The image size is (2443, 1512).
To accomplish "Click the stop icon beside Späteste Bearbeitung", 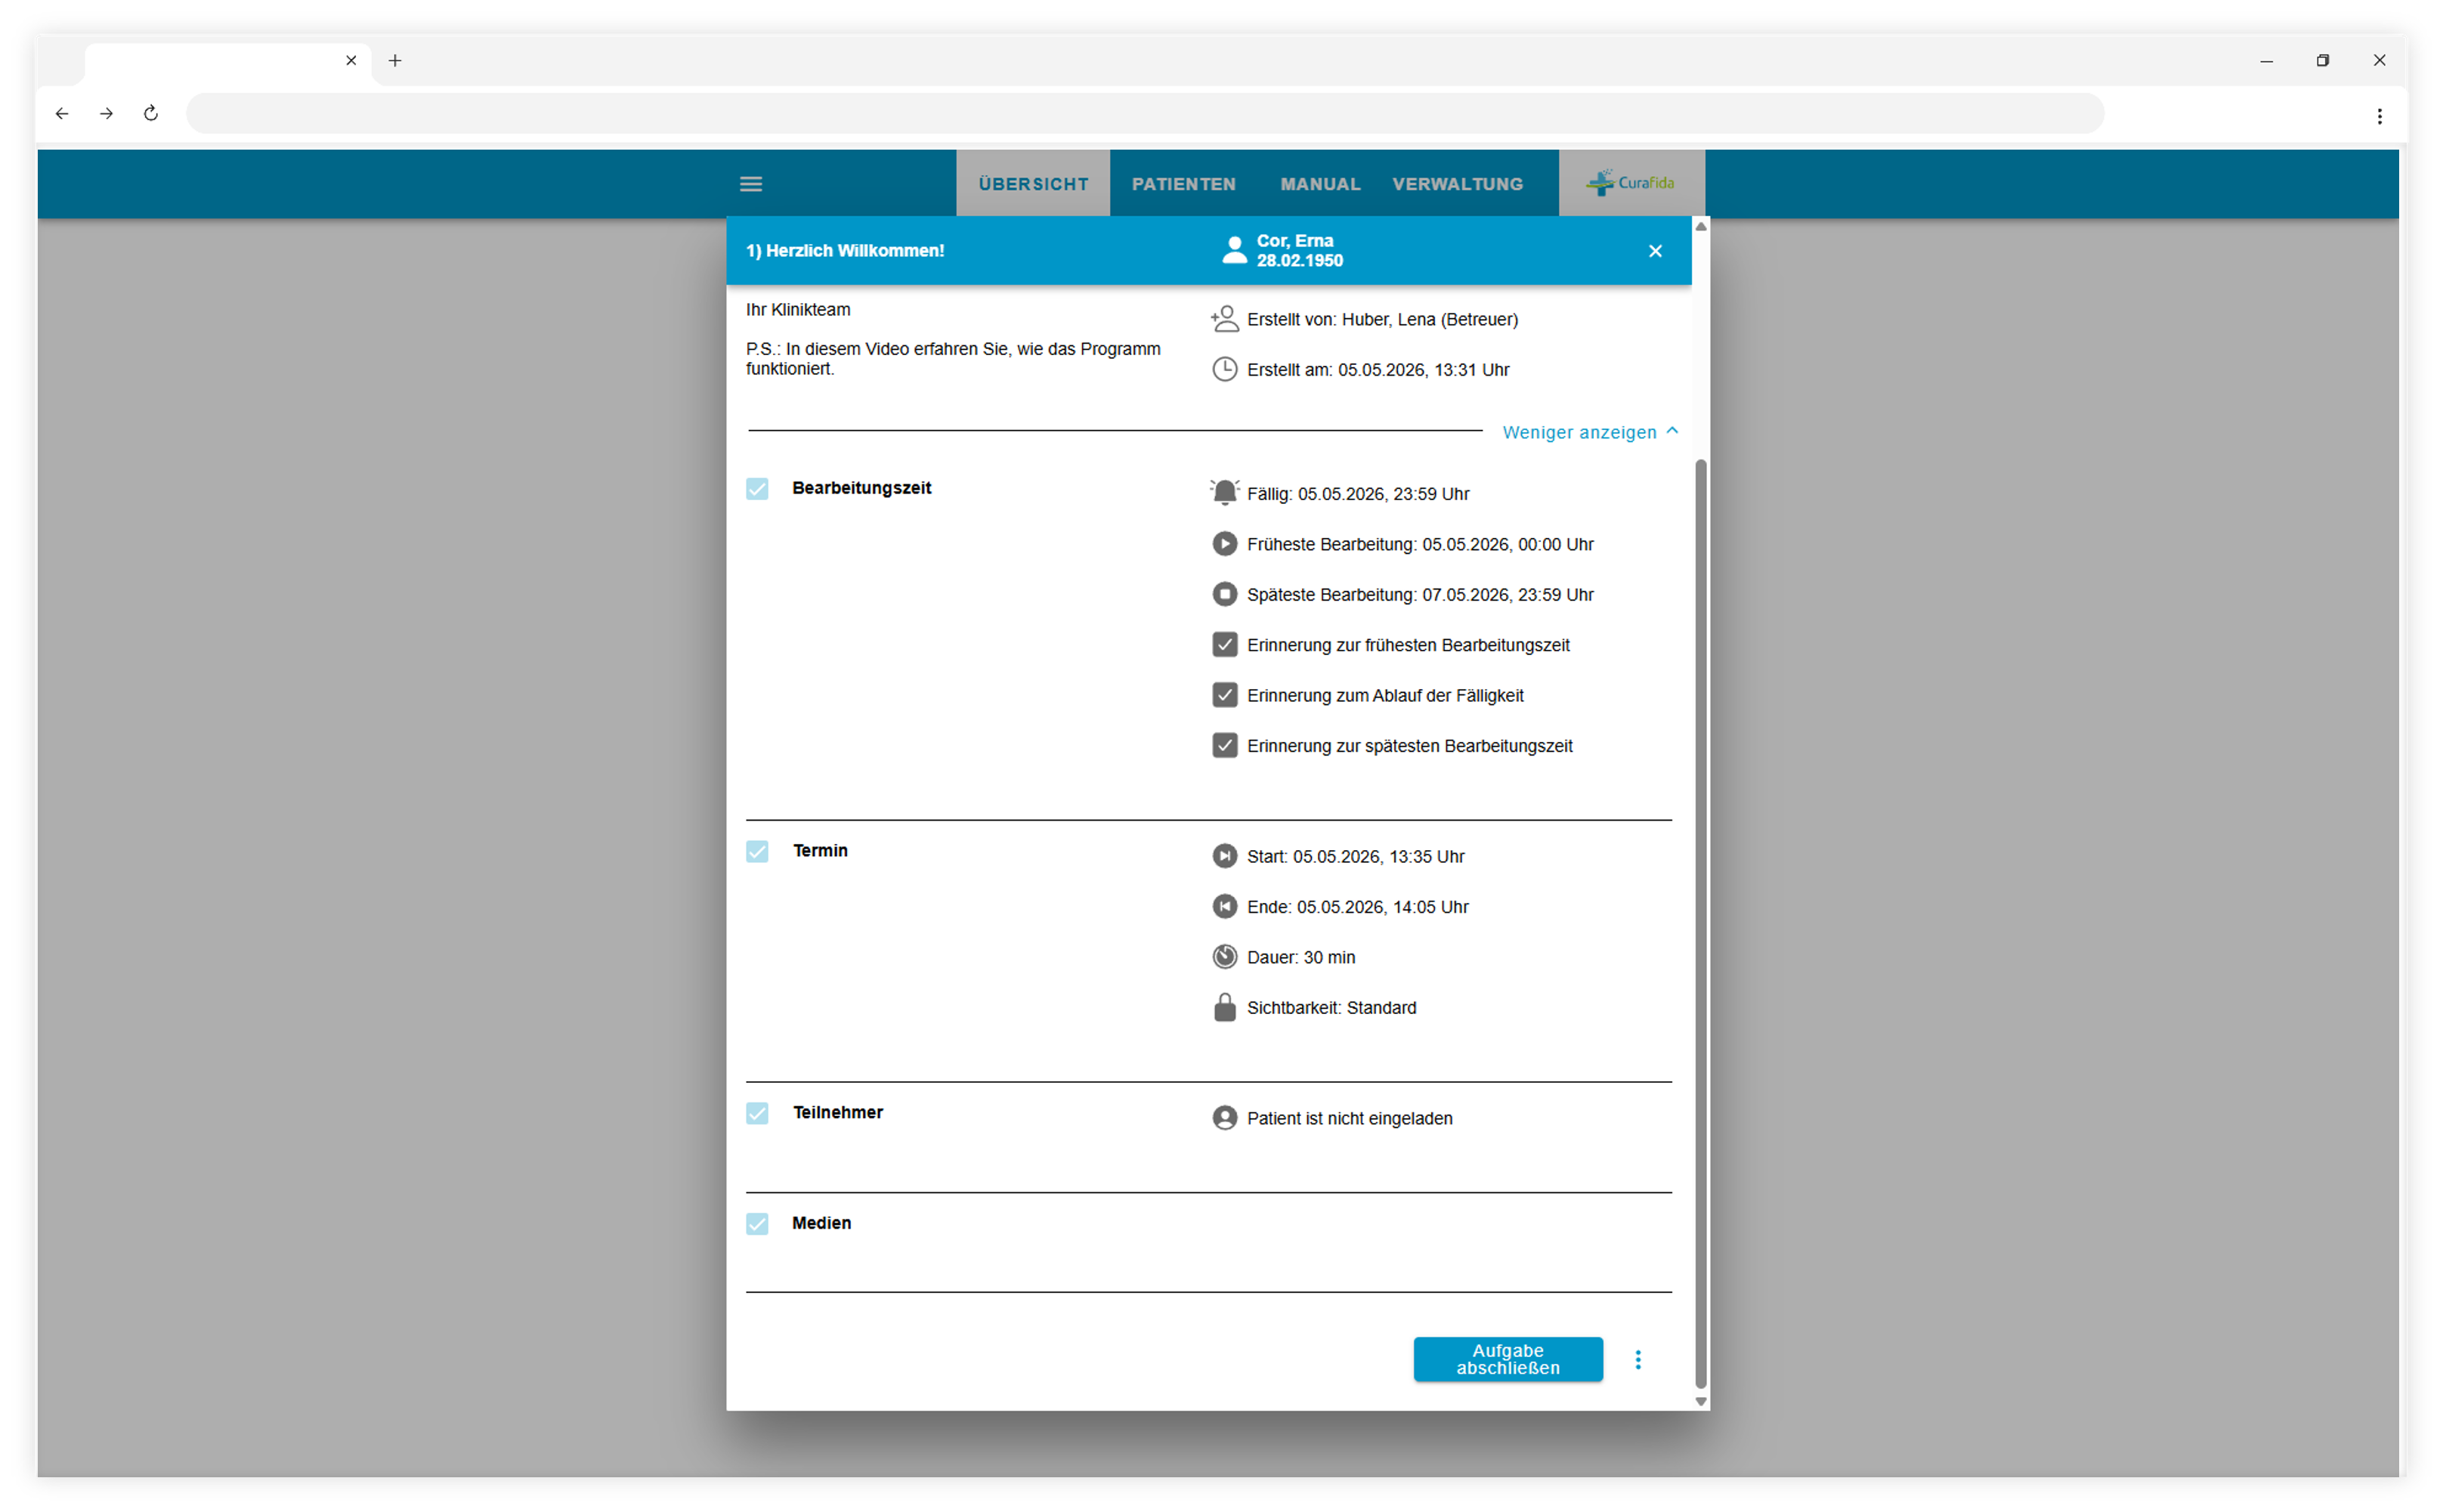I will (1224, 594).
